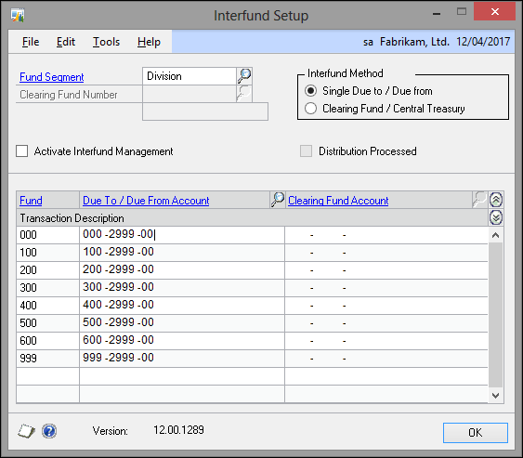The width and height of the screenshot is (523, 458).
Task: Click the scroll down arrow in the fund grid
Action: (496, 396)
